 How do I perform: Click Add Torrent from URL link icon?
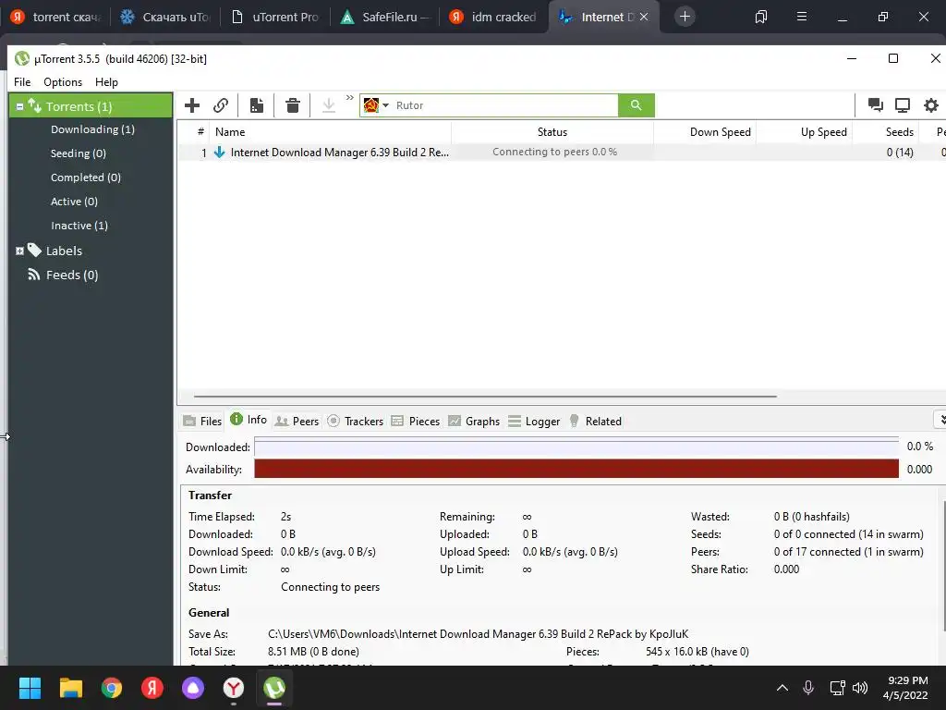pyautogui.click(x=221, y=105)
